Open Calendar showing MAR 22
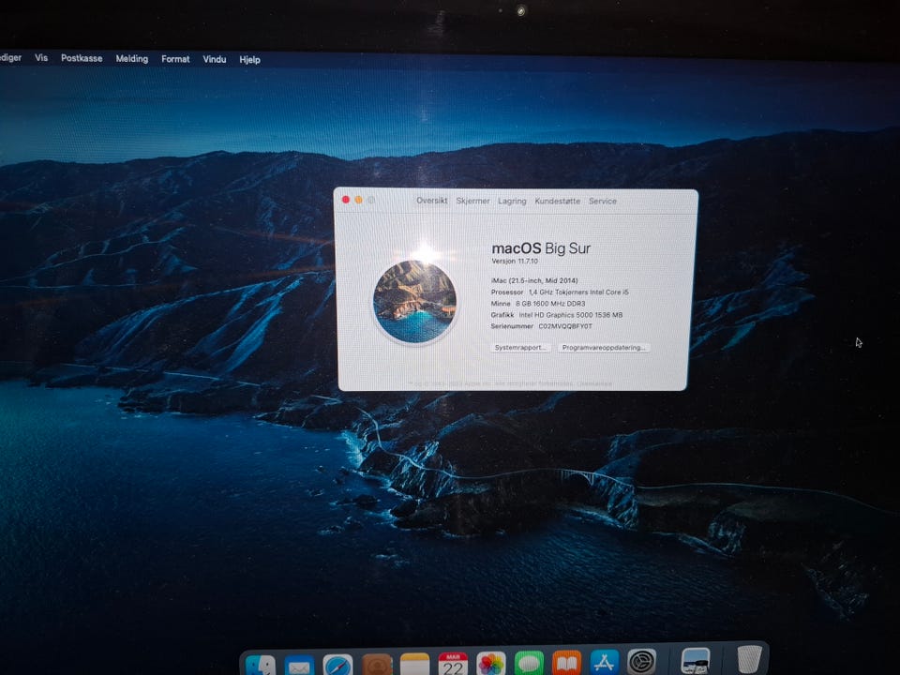The height and width of the screenshot is (675, 900). coord(453,664)
